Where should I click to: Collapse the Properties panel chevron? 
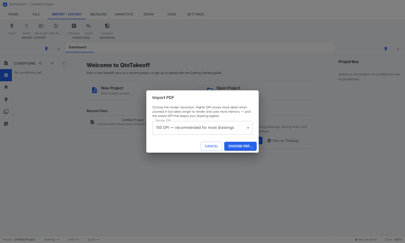(398, 49)
